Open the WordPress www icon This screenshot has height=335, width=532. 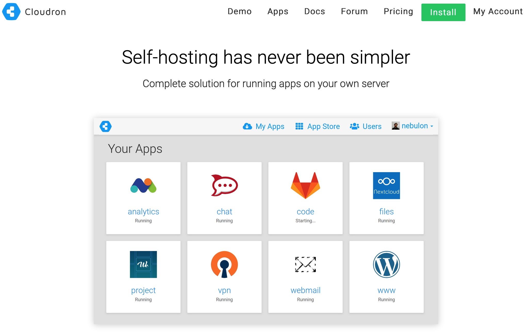pyautogui.click(x=386, y=264)
